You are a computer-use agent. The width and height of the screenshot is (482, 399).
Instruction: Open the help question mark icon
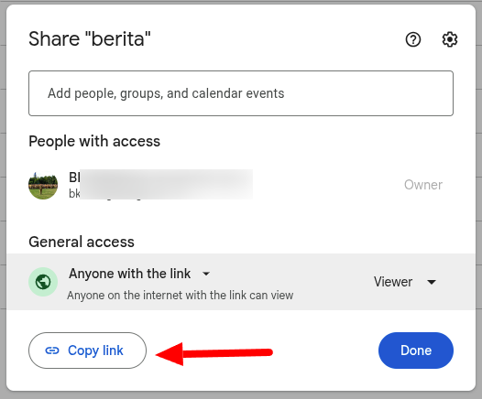pyautogui.click(x=413, y=39)
